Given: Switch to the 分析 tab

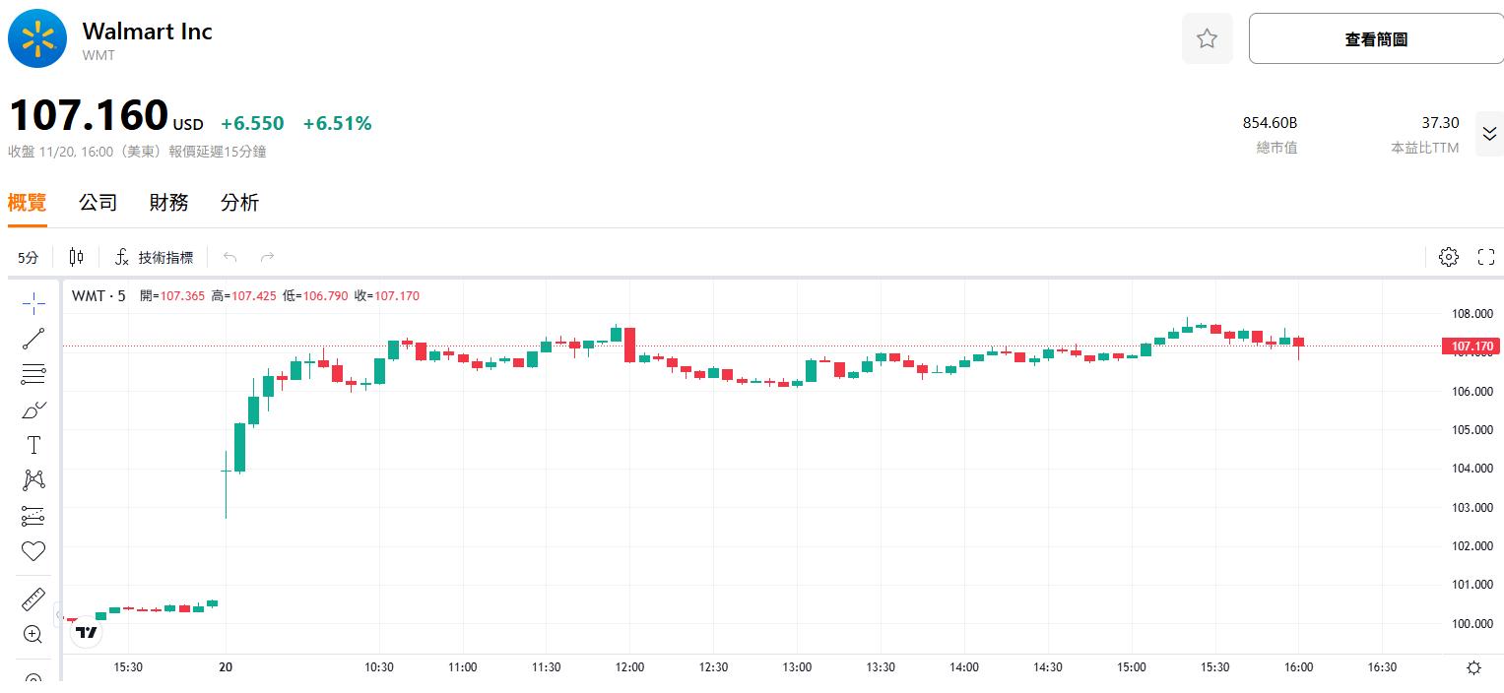Looking at the screenshot, I should 239,203.
